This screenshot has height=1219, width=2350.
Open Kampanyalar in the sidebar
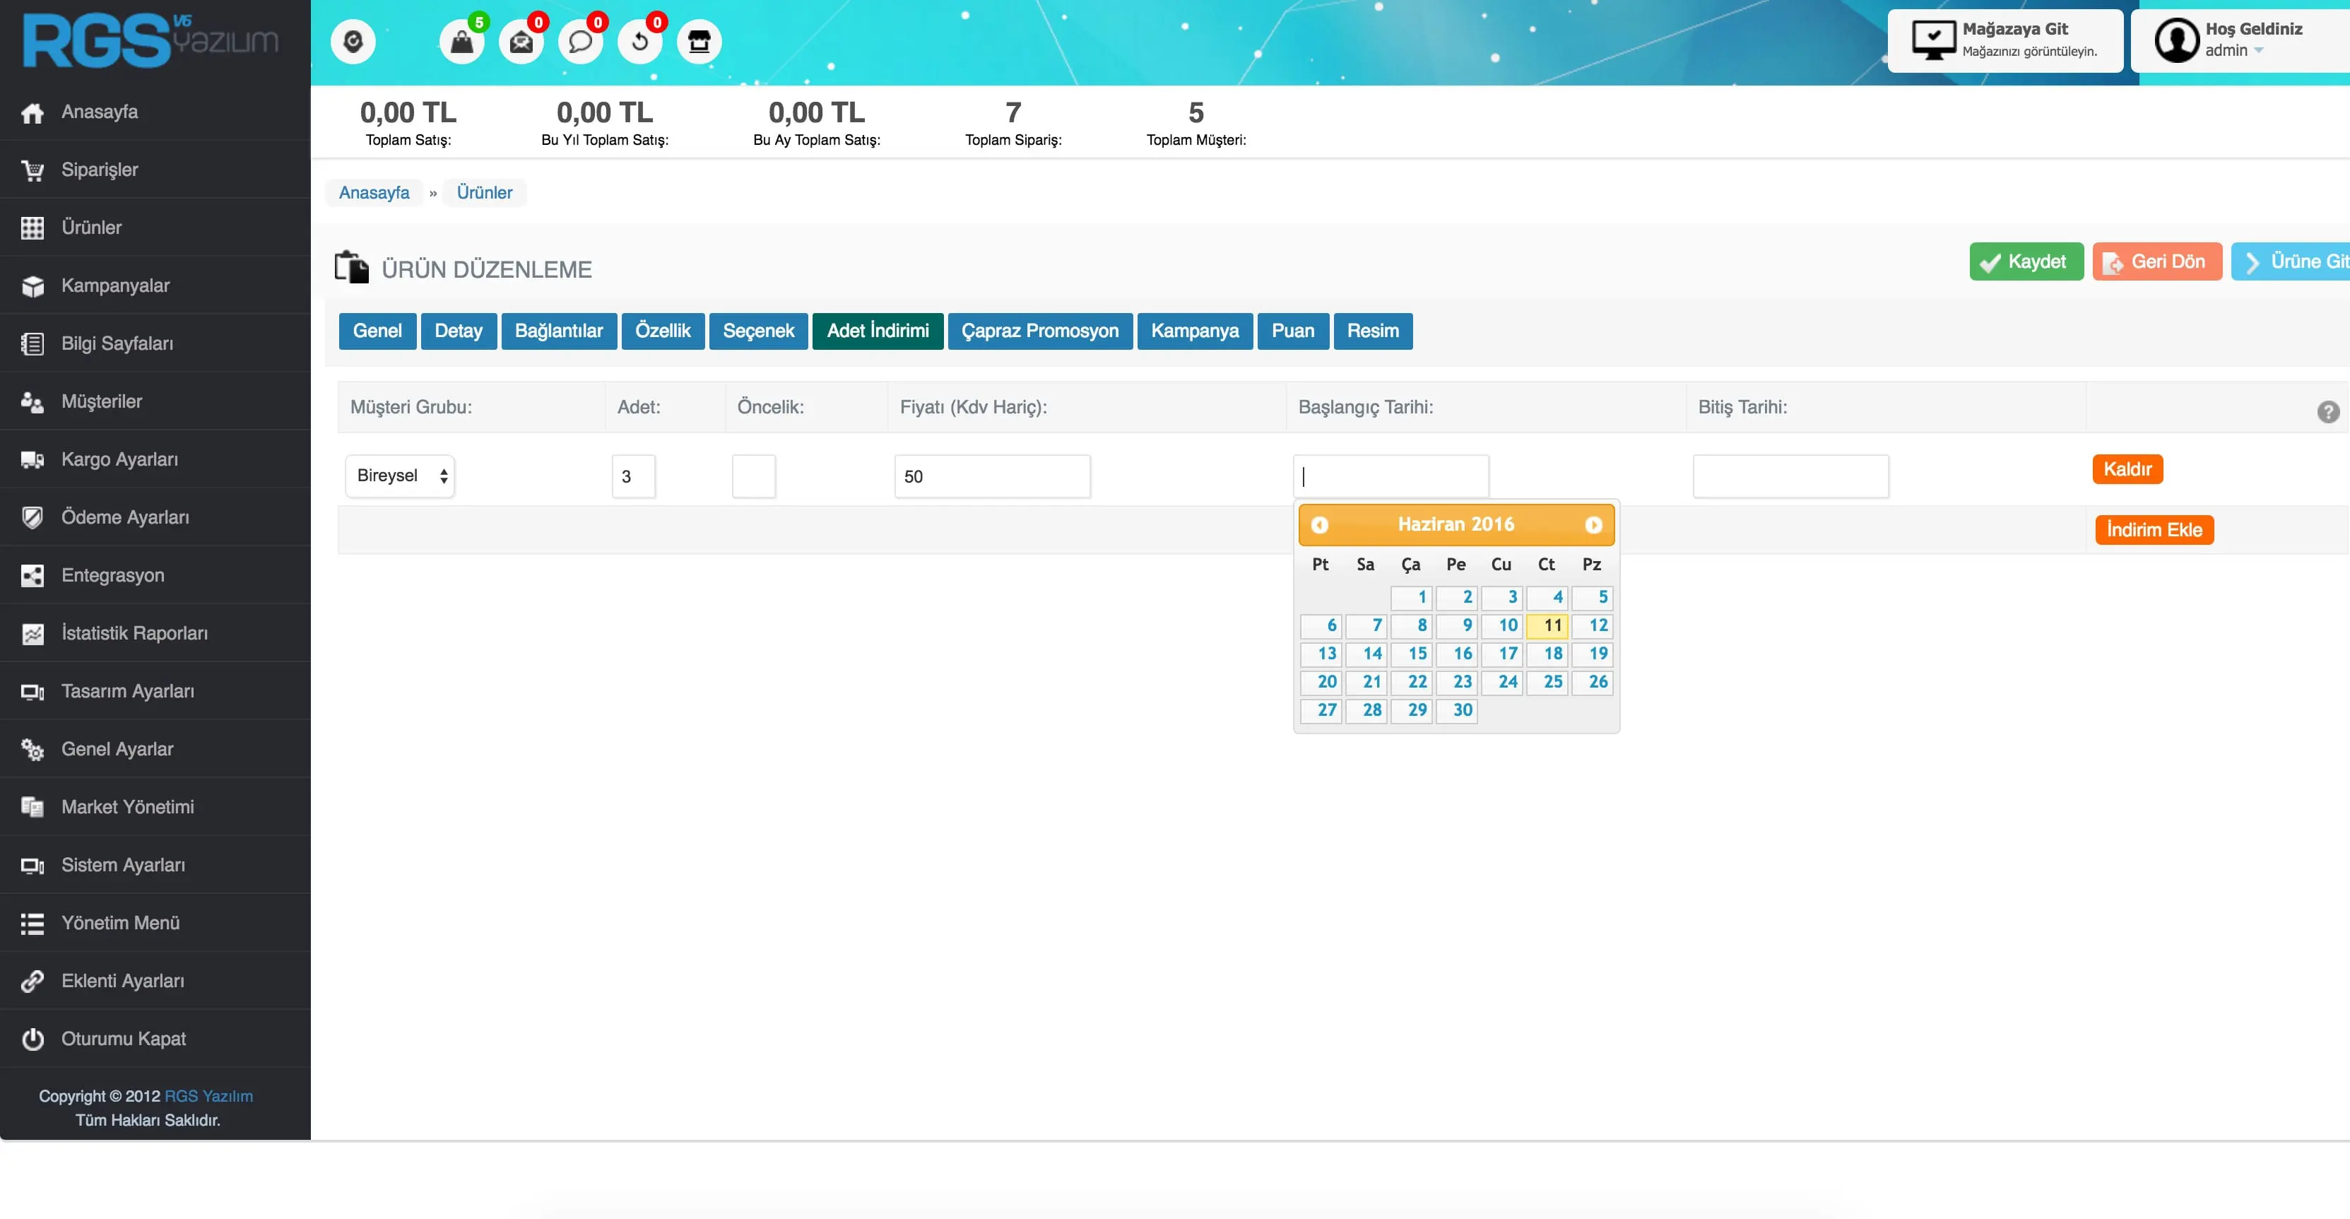click(115, 285)
